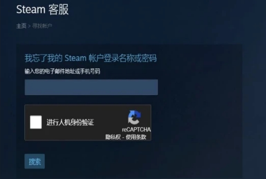The width and height of the screenshot is (266, 179).
Task: Open the 寻找帐户 breadcrumb item
Action: (42, 26)
